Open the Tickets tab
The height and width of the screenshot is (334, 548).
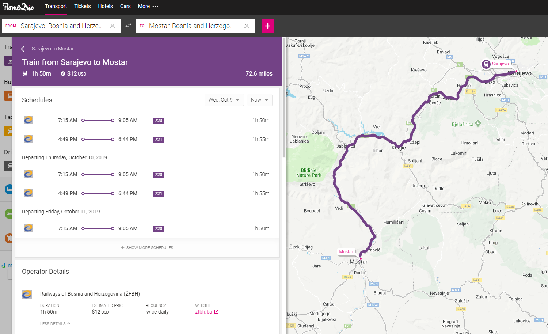coord(83,7)
